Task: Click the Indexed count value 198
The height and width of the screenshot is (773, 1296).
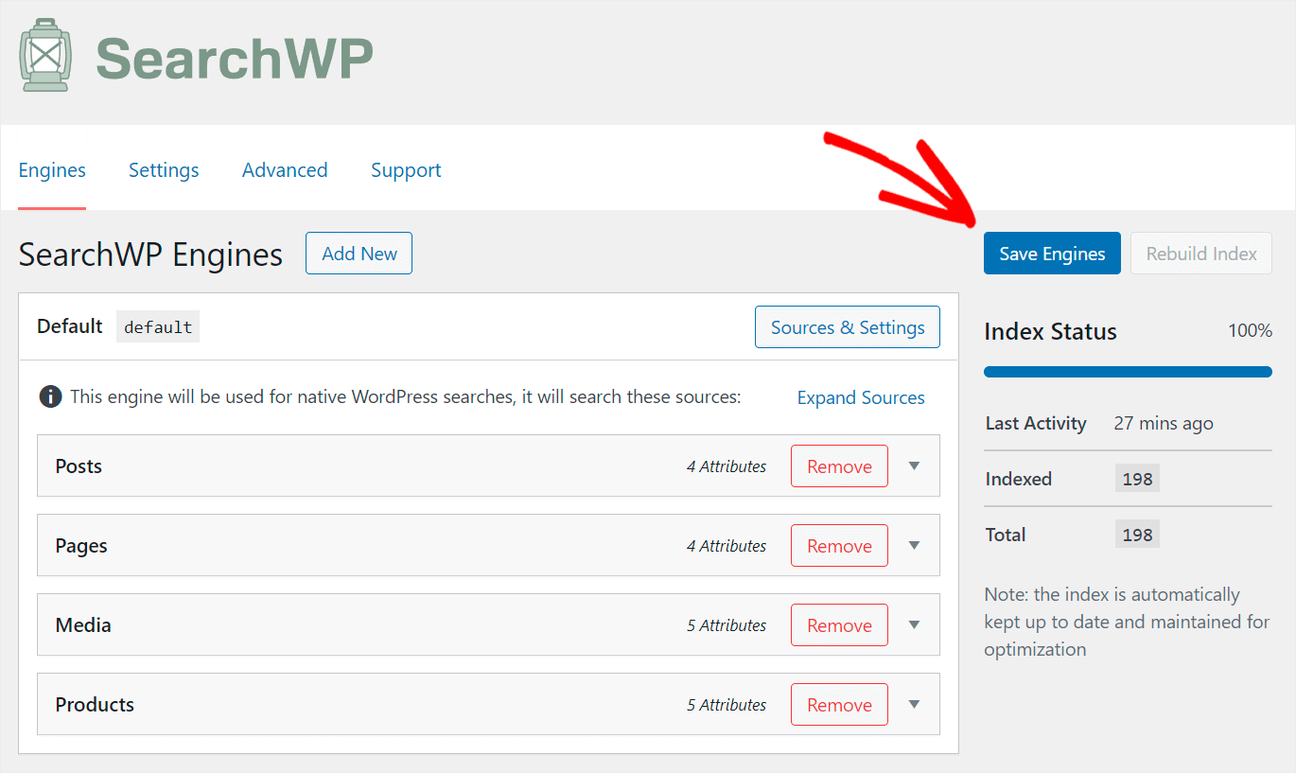Action: click(x=1137, y=479)
